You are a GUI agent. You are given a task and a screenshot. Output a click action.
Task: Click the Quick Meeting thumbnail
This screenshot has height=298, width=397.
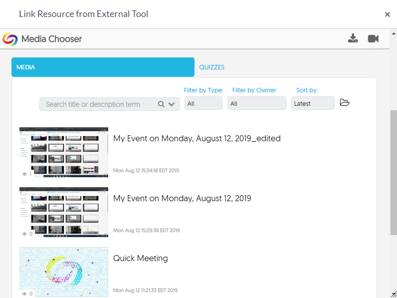64,272
